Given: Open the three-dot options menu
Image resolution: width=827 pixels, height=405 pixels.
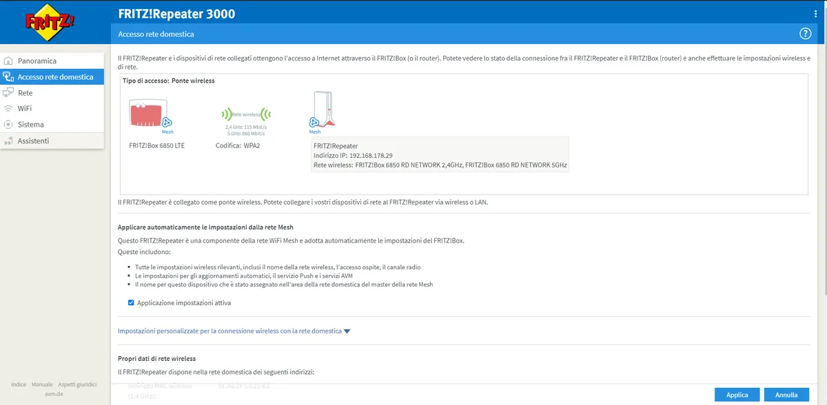Looking at the screenshot, I should tap(816, 14).
